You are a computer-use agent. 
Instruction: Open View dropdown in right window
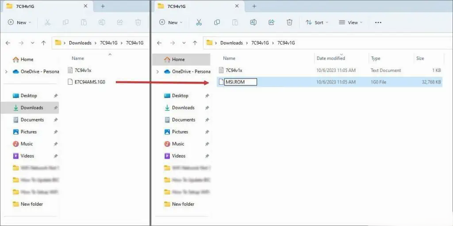(351, 23)
